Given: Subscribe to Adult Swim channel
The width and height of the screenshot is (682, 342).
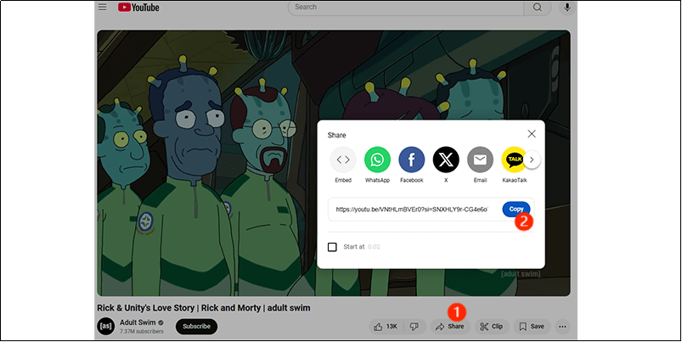Looking at the screenshot, I should click(196, 326).
